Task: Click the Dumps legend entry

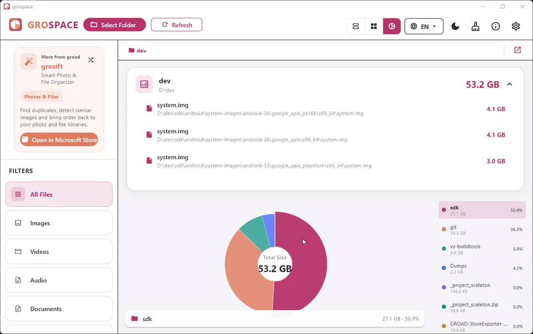Action: pos(482,268)
